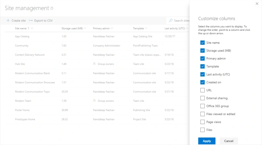This screenshot has height=145, width=262.
Task: Click the person icon in Hub Site row
Action: [x=94, y=64]
